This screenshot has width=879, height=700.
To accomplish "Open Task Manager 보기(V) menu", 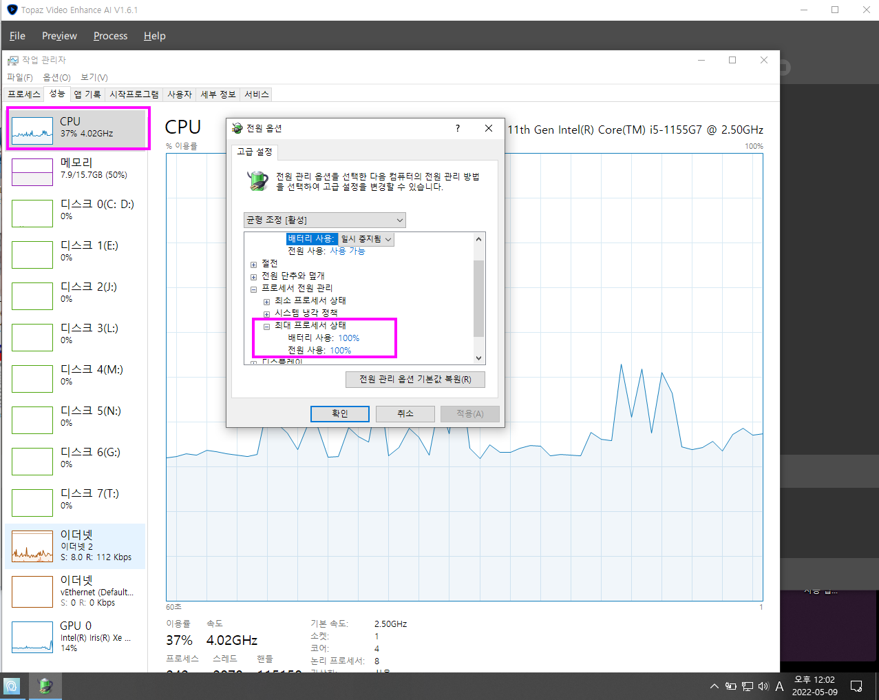I will click(94, 77).
